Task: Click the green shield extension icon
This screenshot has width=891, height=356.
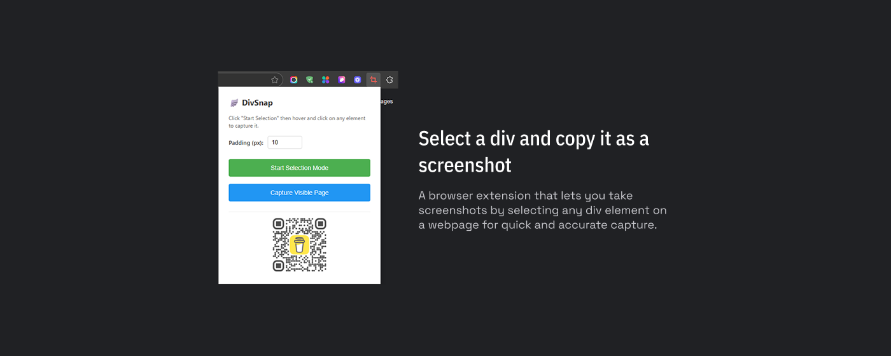Action: point(310,80)
